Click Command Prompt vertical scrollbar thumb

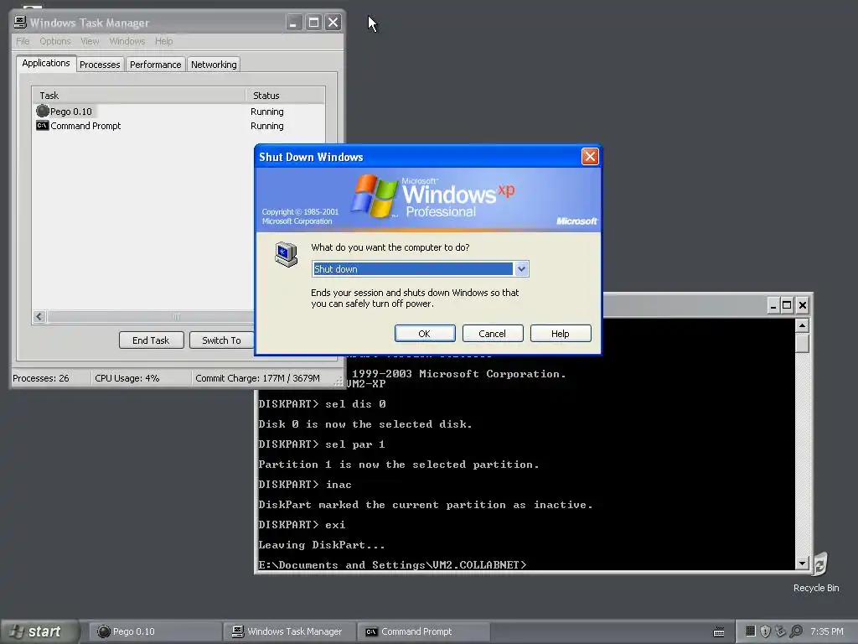coord(802,343)
